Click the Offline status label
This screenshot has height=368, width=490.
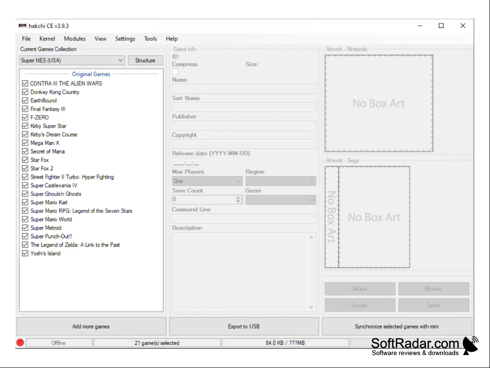59,343
